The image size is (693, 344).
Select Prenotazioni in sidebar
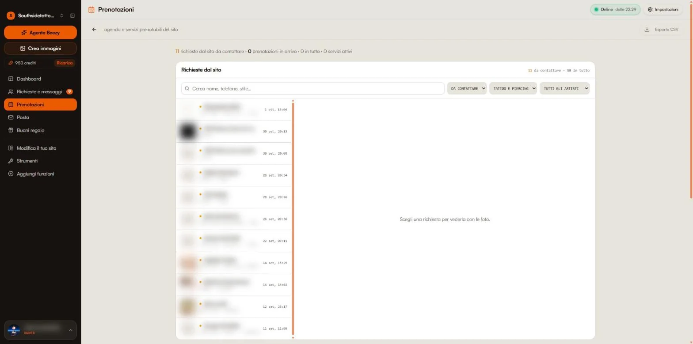[40, 105]
